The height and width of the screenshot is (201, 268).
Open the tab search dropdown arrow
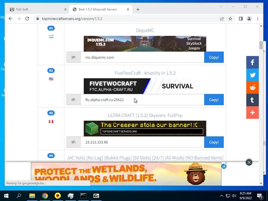point(221,7)
